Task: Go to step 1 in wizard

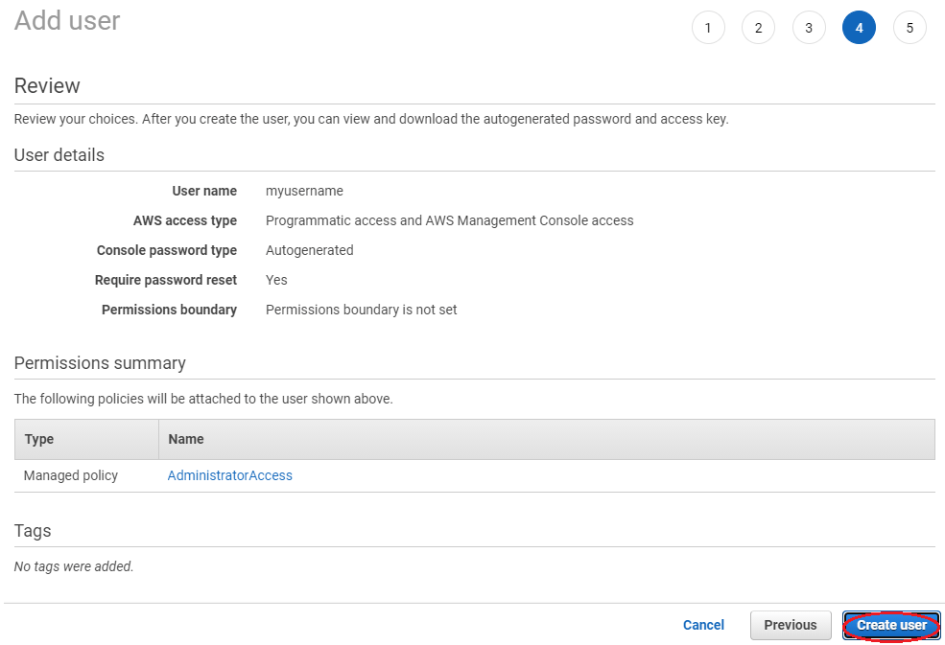Action: point(708,28)
